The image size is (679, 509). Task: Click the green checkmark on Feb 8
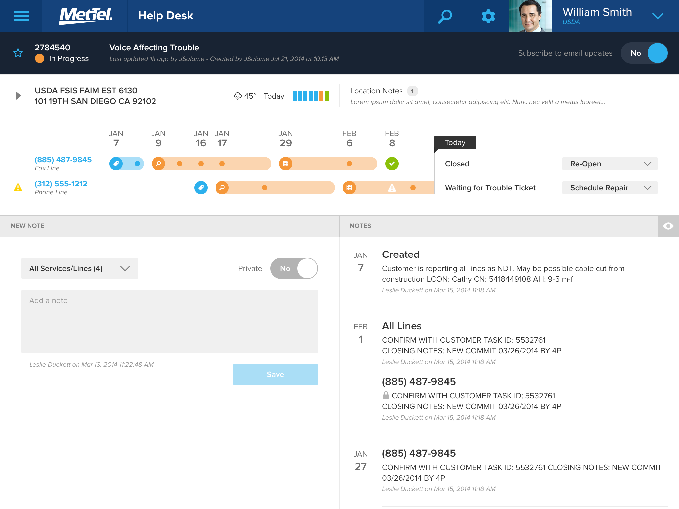[392, 164]
